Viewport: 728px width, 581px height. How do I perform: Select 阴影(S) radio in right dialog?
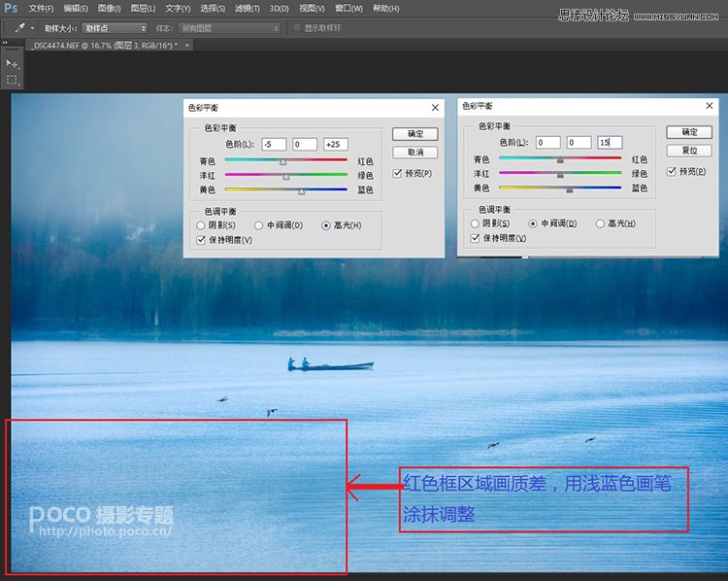[475, 223]
